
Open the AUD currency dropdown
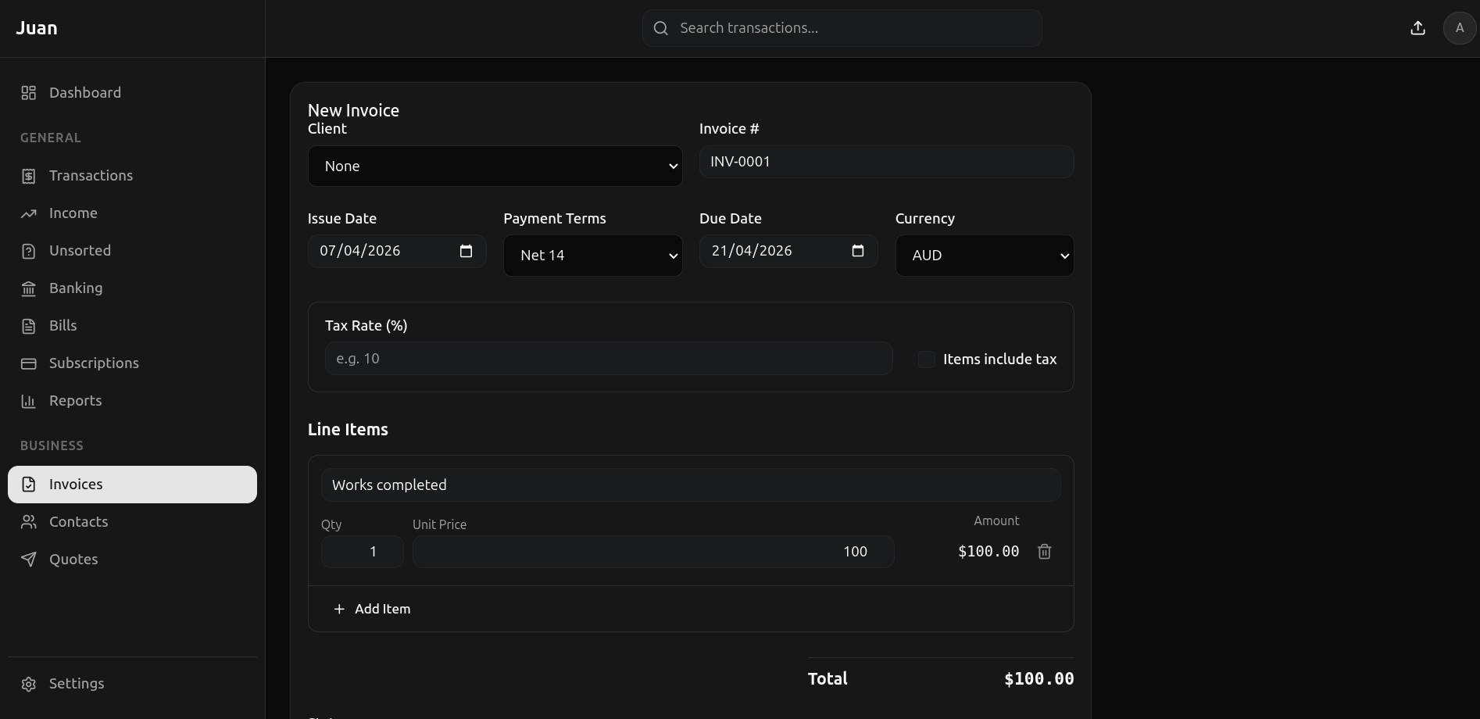click(985, 255)
